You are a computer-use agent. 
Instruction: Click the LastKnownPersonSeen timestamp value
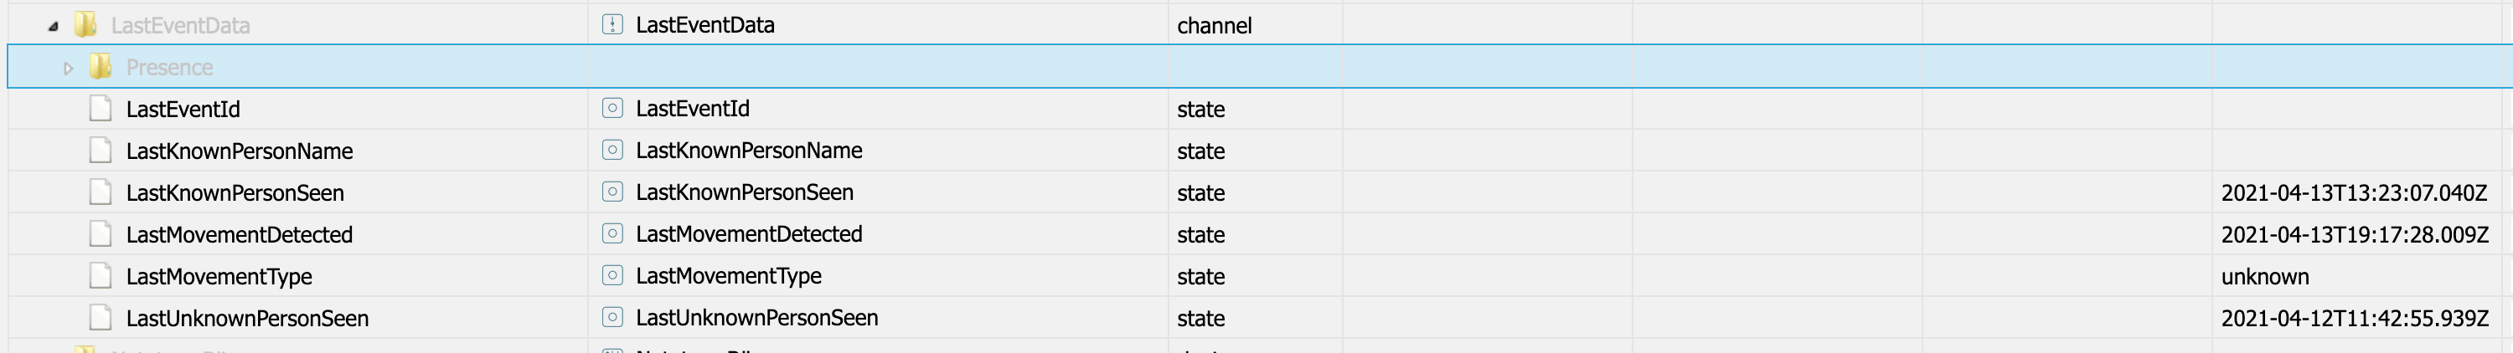click(x=2353, y=193)
